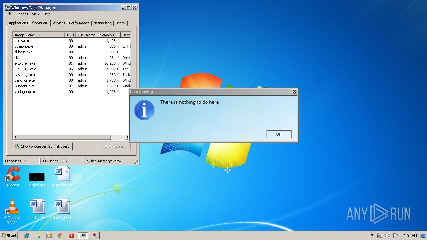Select the explorer.exe process row

pyautogui.click(x=71, y=63)
